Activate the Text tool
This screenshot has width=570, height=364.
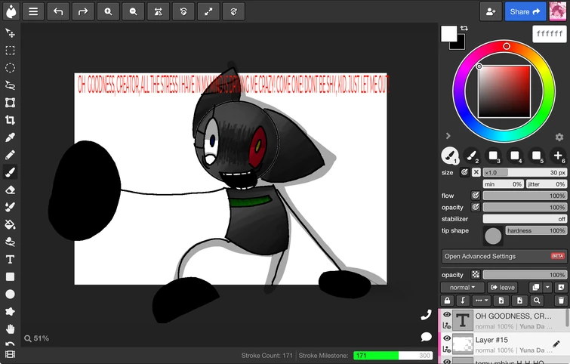(x=11, y=259)
